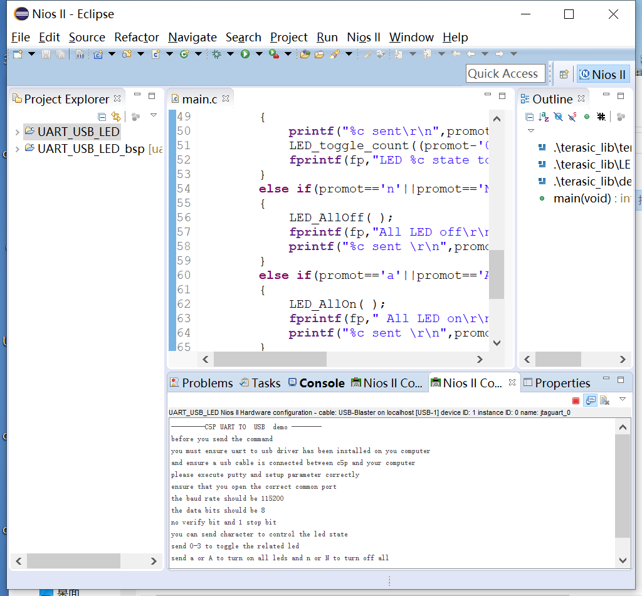Image resolution: width=642 pixels, height=596 pixels.
Task: Click the Back navigation arrow in the toolbar
Action: tap(471, 54)
